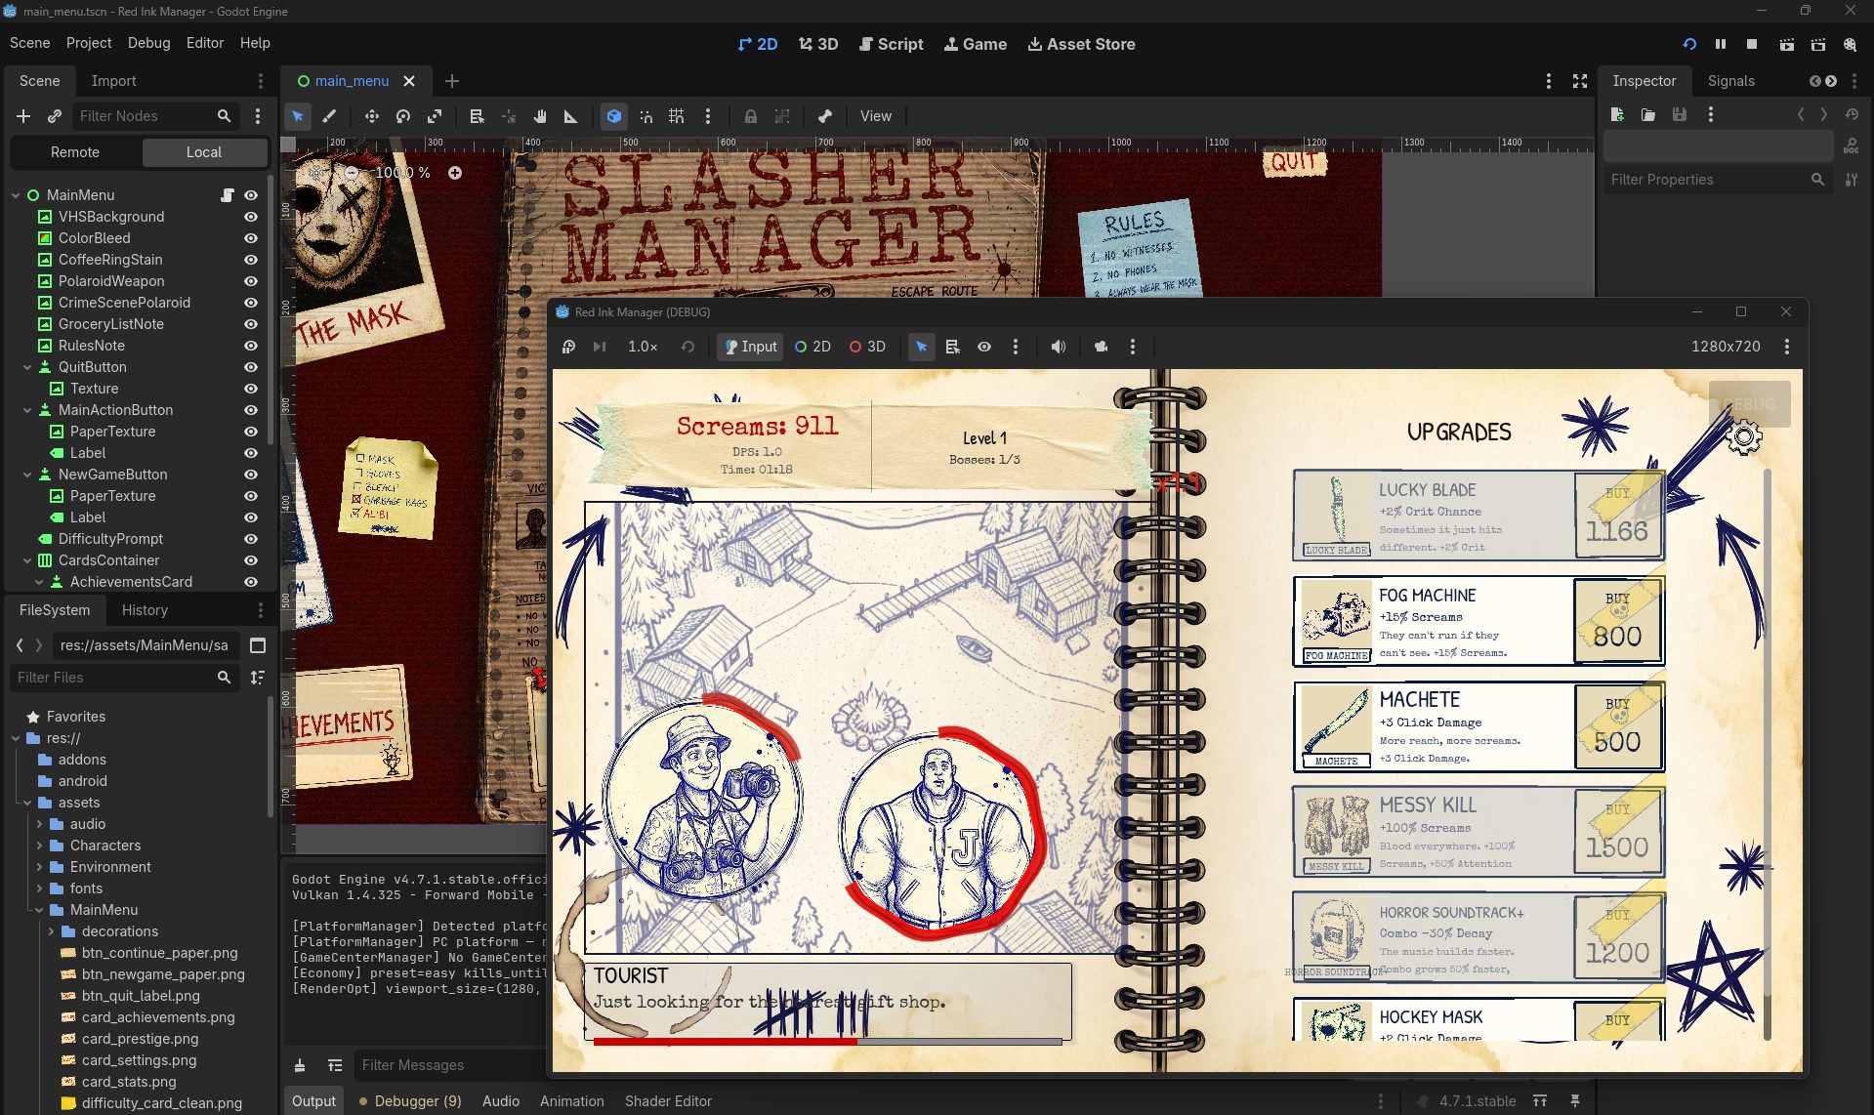Pause the running project

(x=1721, y=44)
